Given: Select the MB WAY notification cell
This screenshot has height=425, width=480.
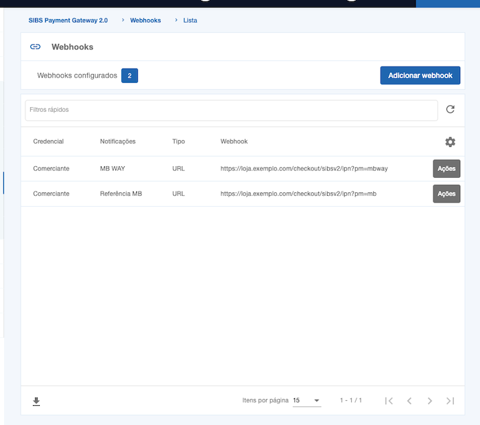Looking at the screenshot, I should (x=112, y=168).
